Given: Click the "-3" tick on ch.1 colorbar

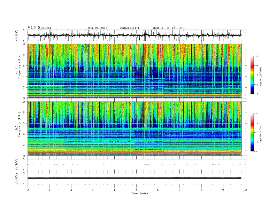Looking at the screenshot, I should coord(257,56).
